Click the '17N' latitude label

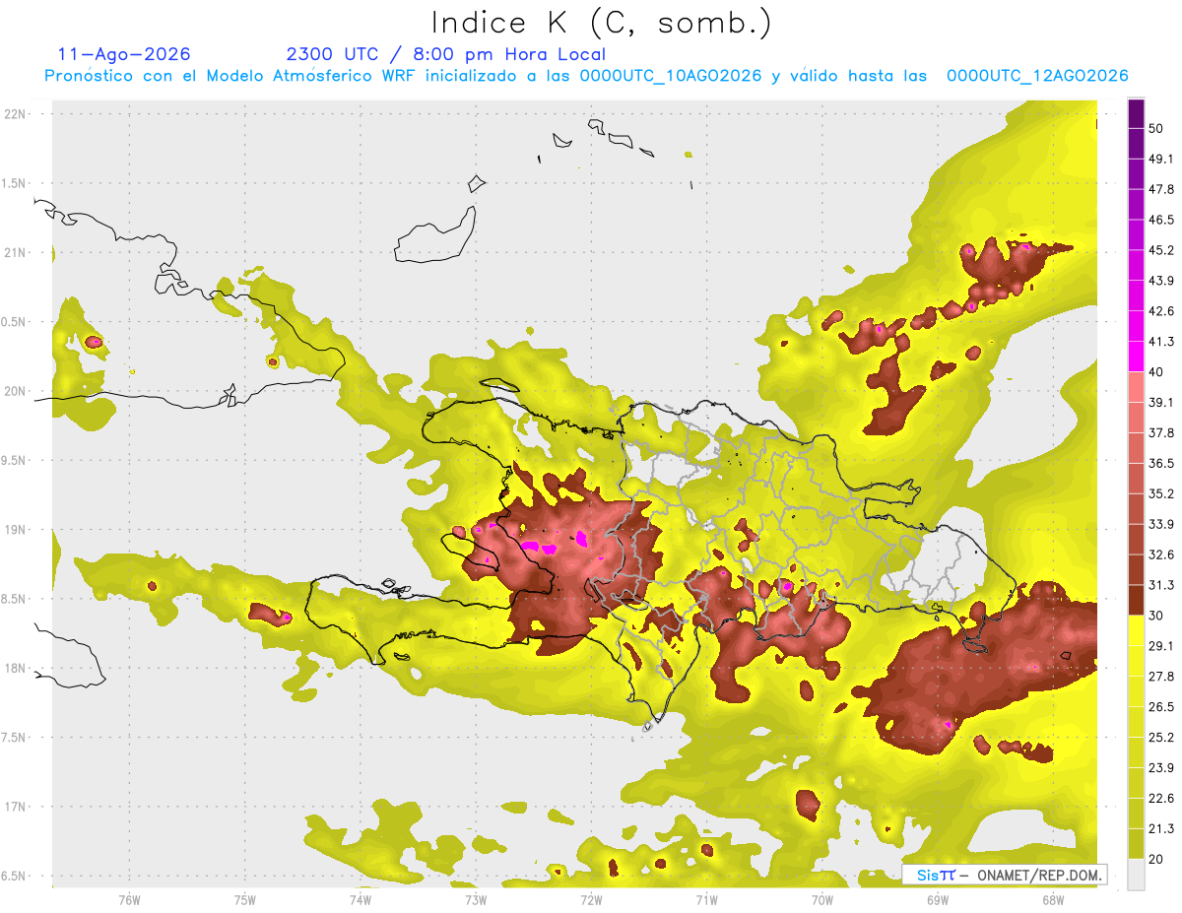click(15, 807)
